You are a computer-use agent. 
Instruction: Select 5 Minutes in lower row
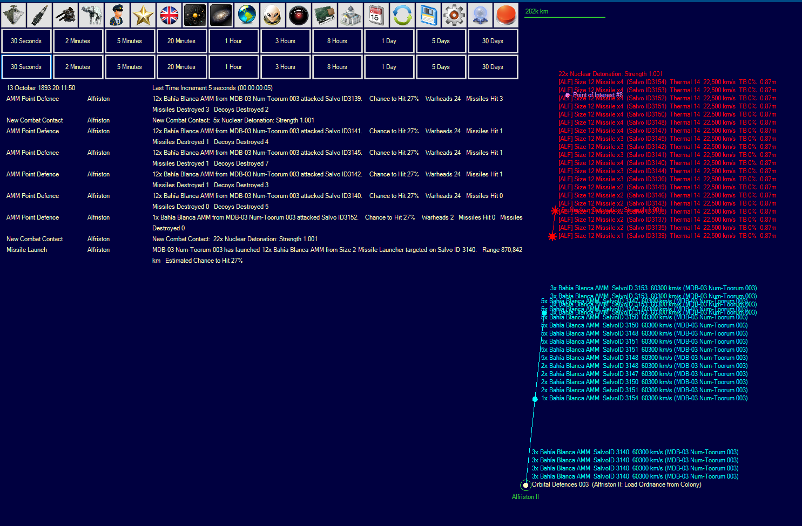130,67
